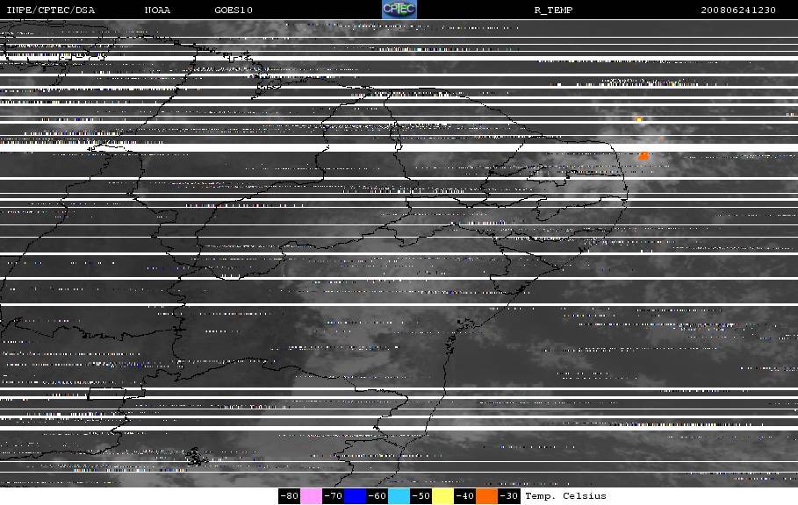Click the Temp. Celsius legend label
Screen dimensions: 798x505
tap(566, 496)
